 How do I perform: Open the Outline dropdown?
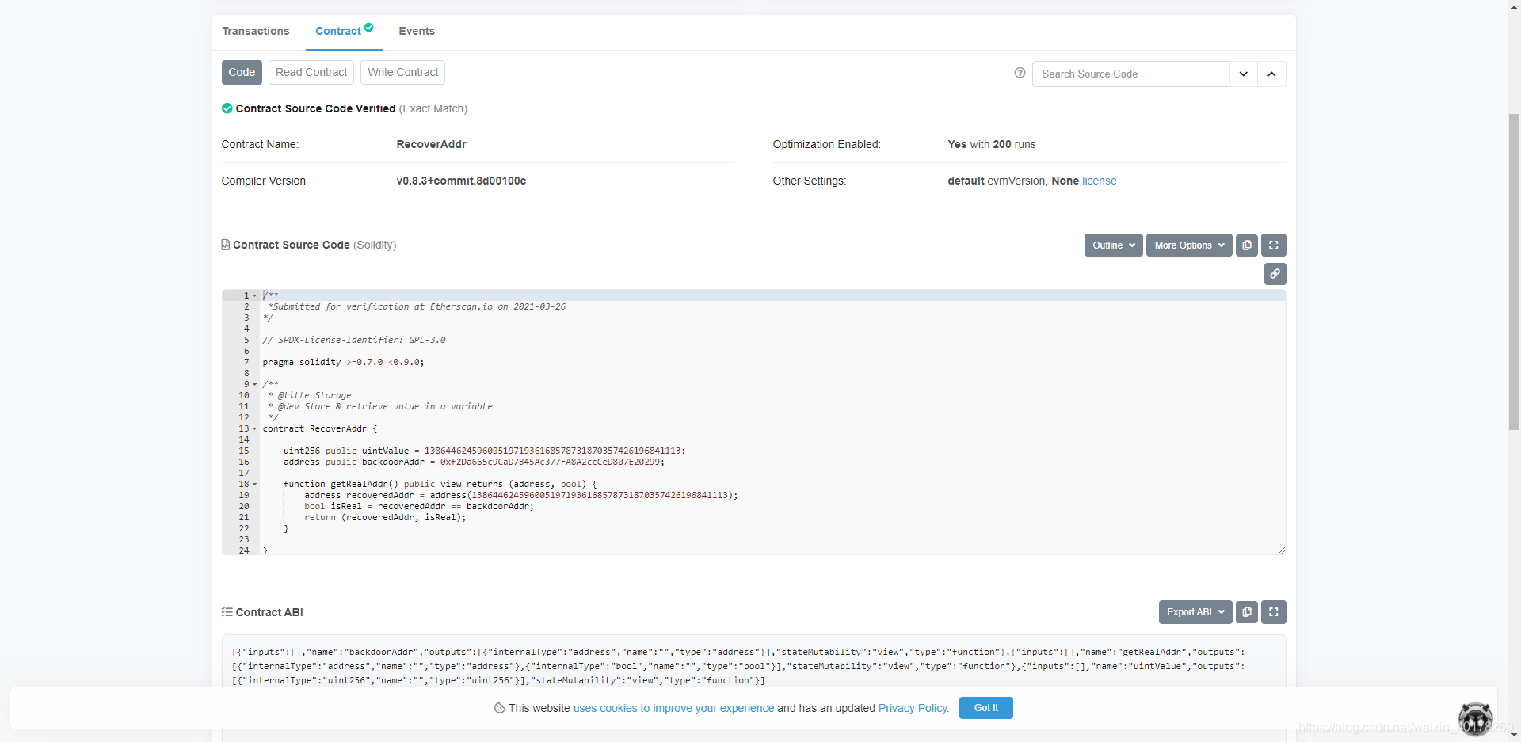pyautogui.click(x=1113, y=245)
